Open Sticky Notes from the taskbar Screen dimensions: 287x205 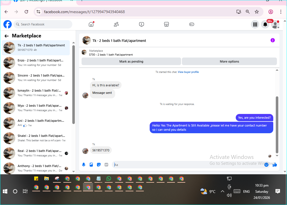tap(36, 178)
